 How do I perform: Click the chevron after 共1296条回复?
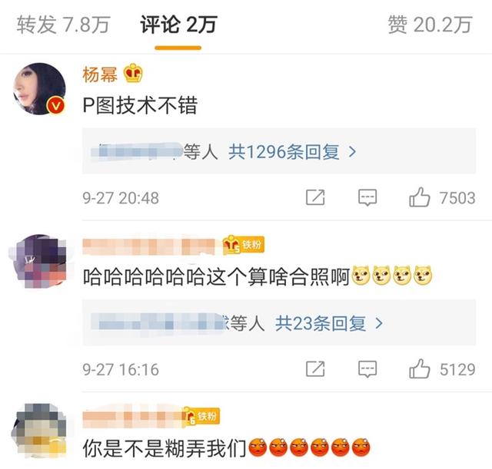click(353, 152)
